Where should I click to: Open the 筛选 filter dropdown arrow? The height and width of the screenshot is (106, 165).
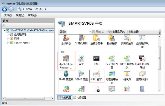(90, 32)
